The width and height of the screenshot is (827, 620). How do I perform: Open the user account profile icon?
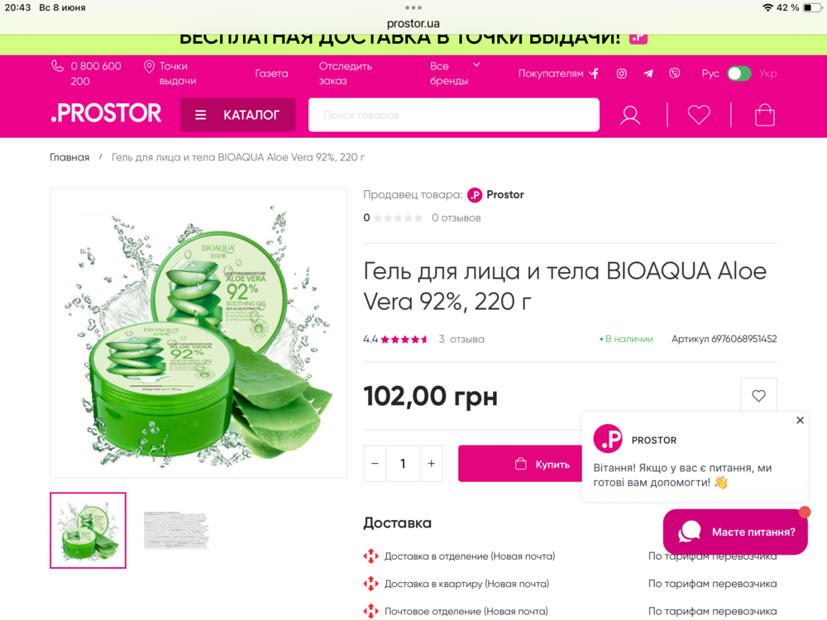click(x=630, y=115)
